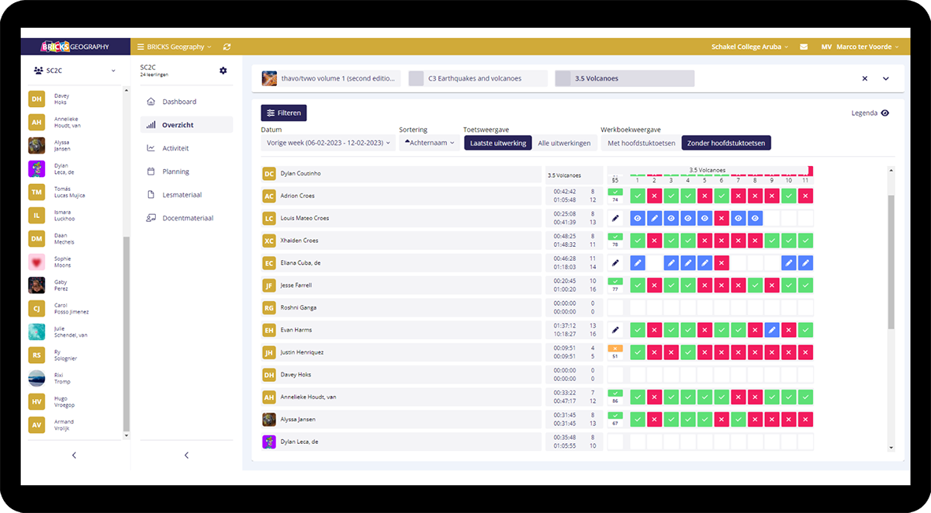
Task: Click the refresh sync icon in top bar
Action: [x=227, y=47]
